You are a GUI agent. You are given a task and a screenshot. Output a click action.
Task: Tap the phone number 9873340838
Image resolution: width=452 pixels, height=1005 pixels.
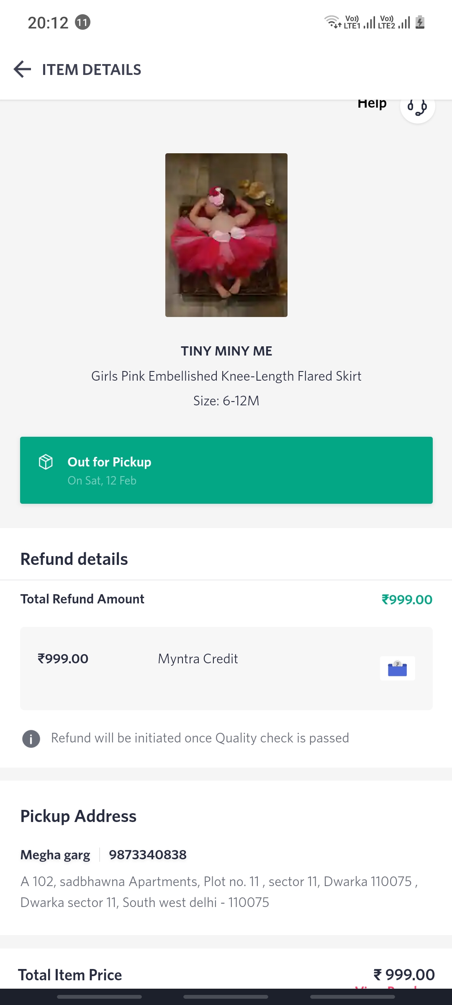[148, 855]
